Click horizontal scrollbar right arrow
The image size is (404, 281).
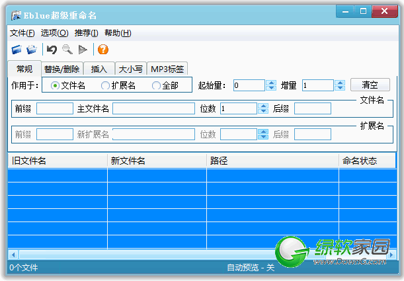(x=391, y=255)
